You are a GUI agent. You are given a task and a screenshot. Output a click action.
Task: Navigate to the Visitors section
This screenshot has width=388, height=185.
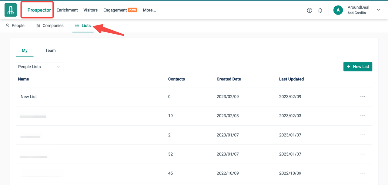coord(90,10)
